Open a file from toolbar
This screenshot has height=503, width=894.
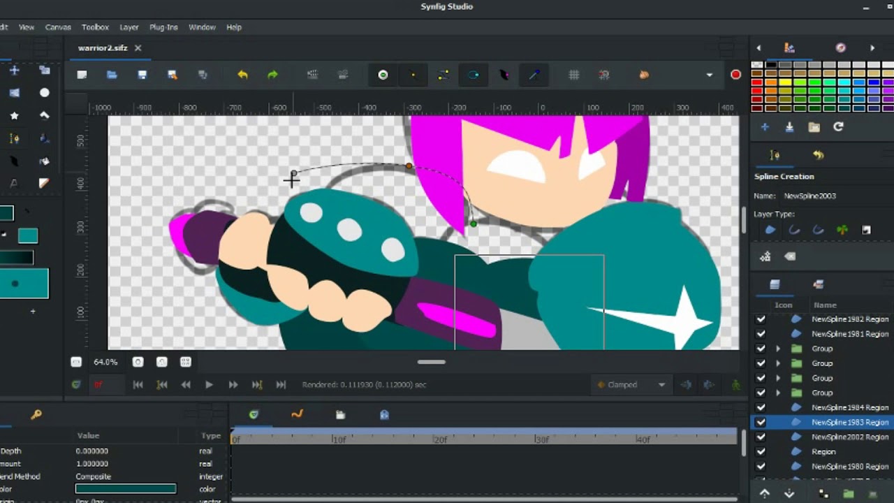pyautogui.click(x=112, y=75)
